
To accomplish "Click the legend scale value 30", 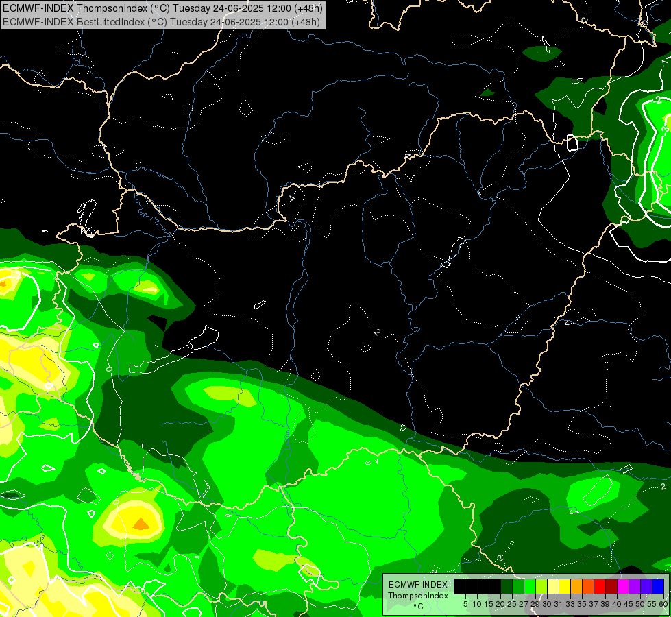I will [548, 604].
